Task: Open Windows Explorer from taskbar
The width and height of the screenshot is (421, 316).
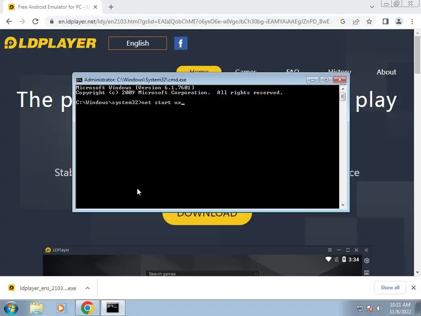Action: (37, 308)
